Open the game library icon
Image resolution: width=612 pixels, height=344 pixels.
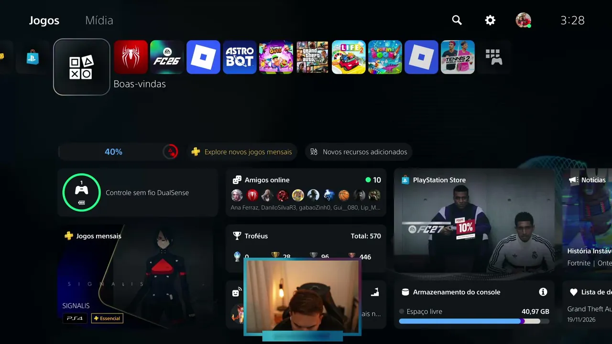point(494,57)
